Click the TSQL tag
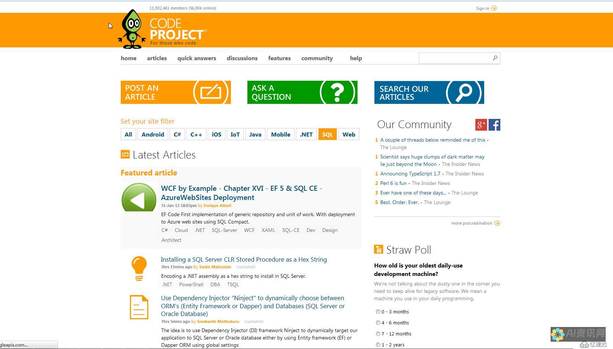 click(233, 284)
